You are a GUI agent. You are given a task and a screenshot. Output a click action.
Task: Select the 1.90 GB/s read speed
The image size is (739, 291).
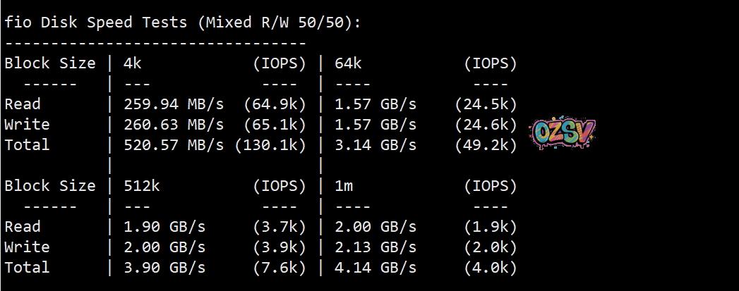tap(164, 227)
